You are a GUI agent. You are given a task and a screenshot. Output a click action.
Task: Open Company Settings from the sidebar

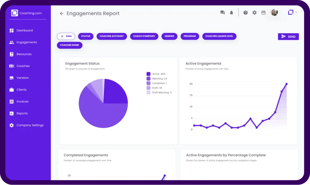pos(12,125)
